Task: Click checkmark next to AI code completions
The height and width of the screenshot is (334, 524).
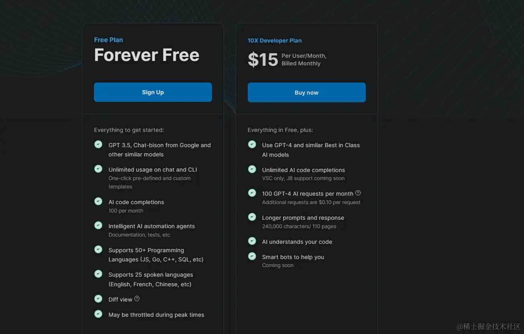Action: pos(98,201)
